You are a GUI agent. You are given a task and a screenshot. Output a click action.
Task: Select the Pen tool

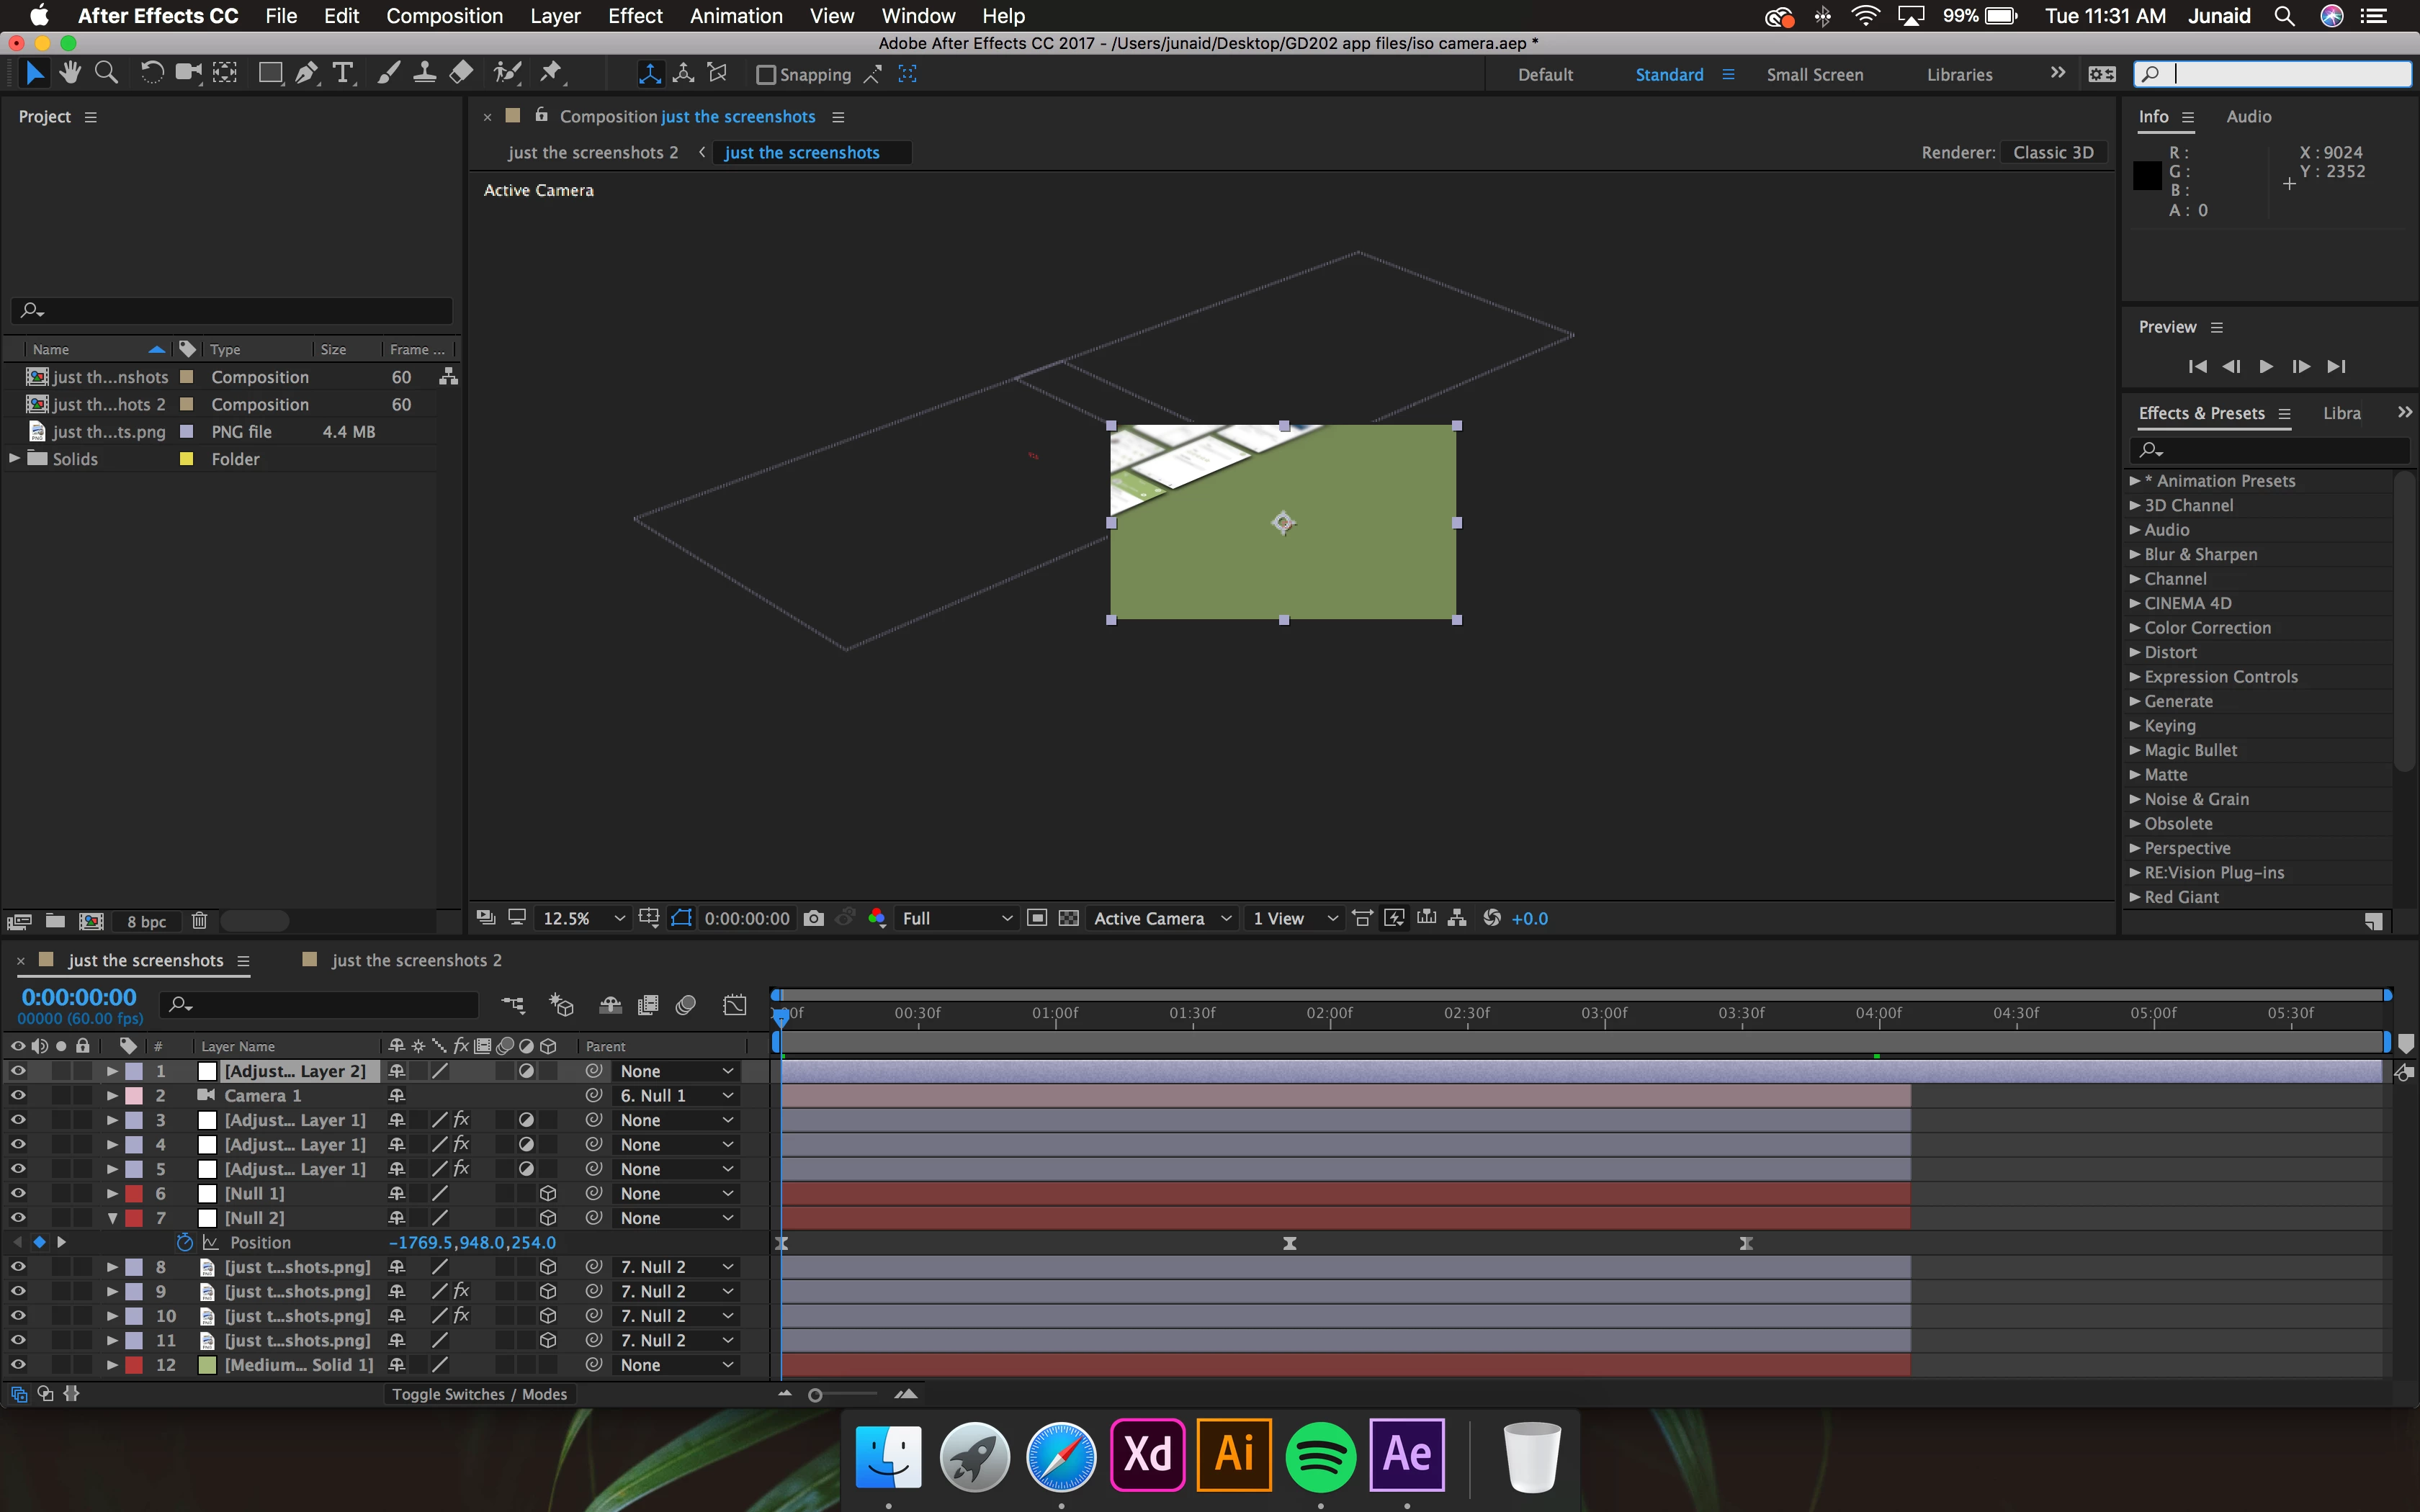pos(306,73)
